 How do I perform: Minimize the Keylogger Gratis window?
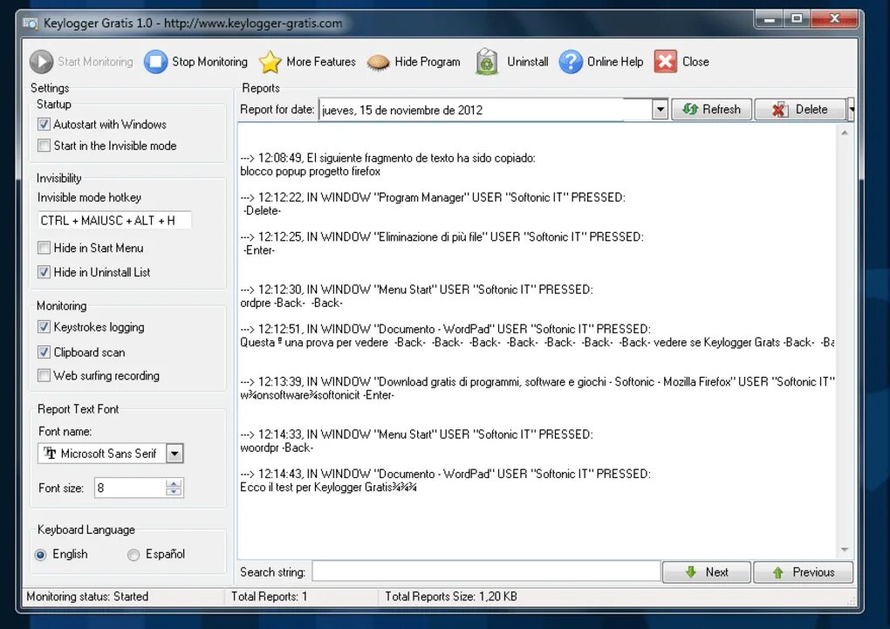[x=770, y=18]
